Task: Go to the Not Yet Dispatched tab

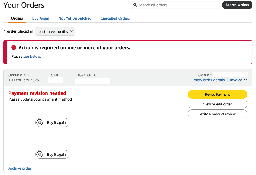Action: pyautogui.click(x=75, y=18)
